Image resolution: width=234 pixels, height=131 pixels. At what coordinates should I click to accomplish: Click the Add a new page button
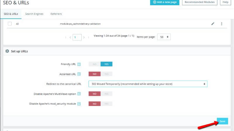coord(165,2)
